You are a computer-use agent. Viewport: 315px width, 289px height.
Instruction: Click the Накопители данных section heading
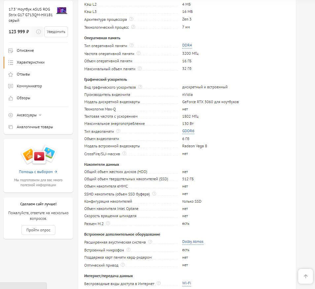(x=102, y=164)
